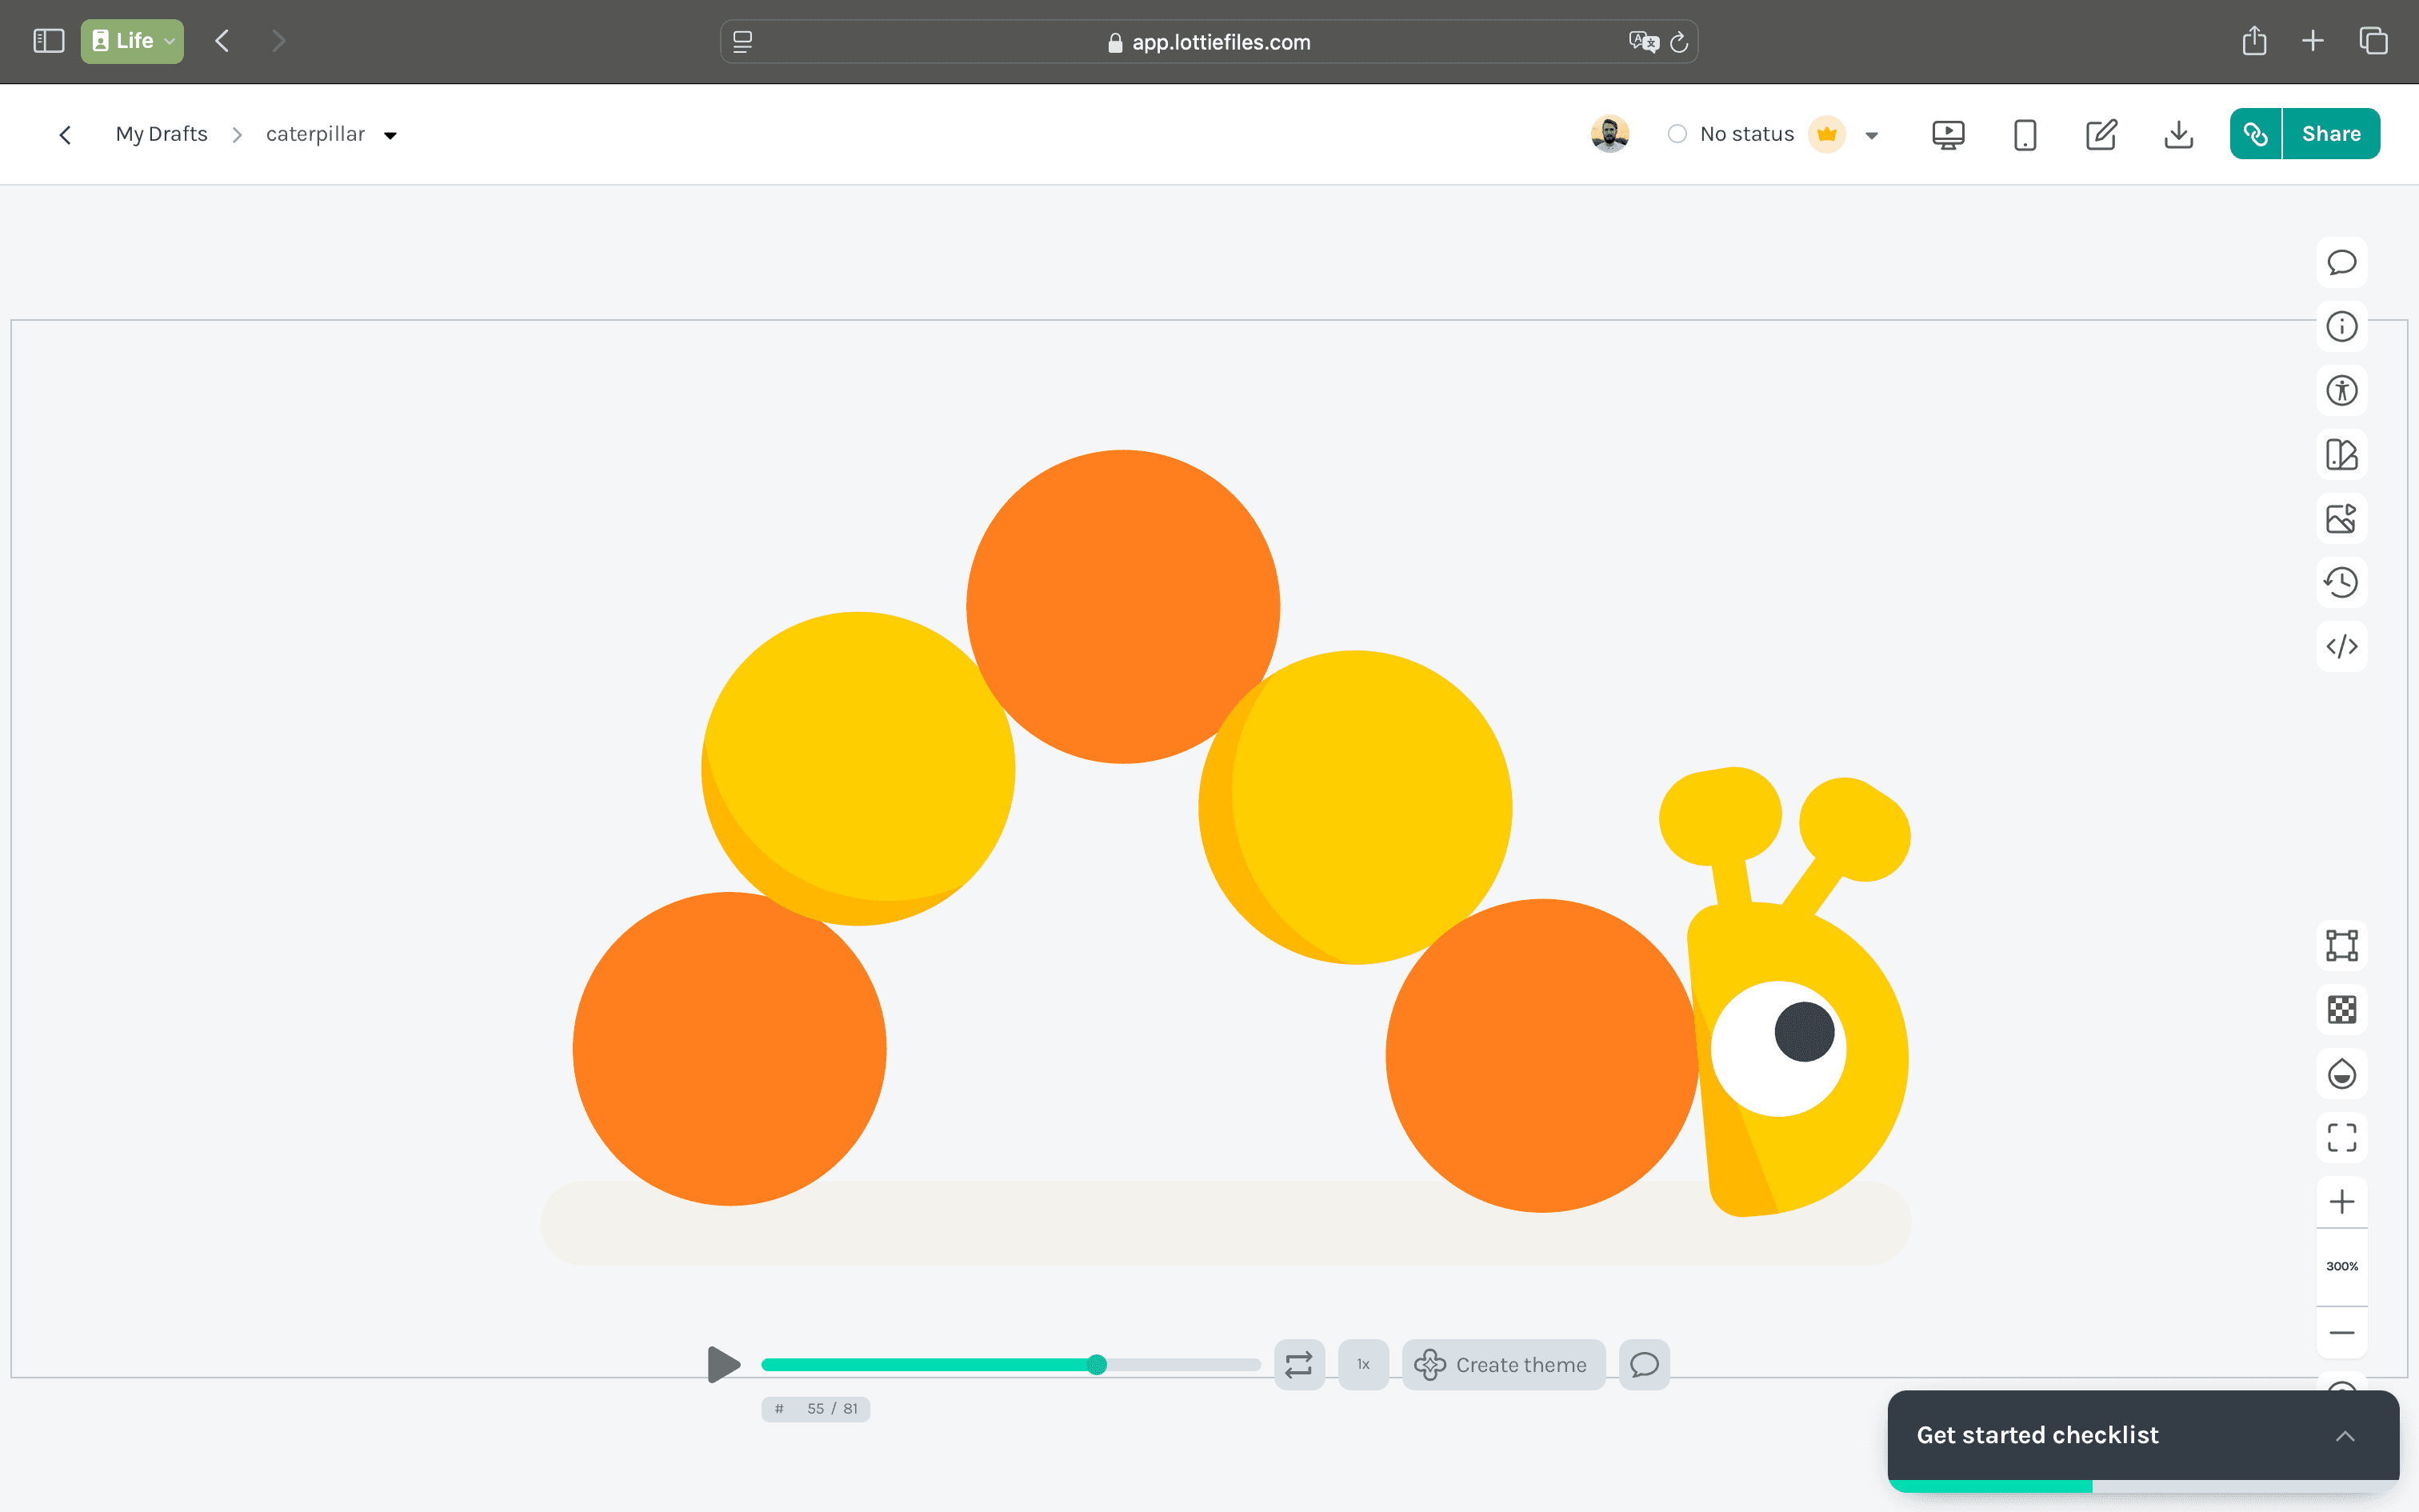Click the Share button
The image size is (2419, 1512).
2331,134
